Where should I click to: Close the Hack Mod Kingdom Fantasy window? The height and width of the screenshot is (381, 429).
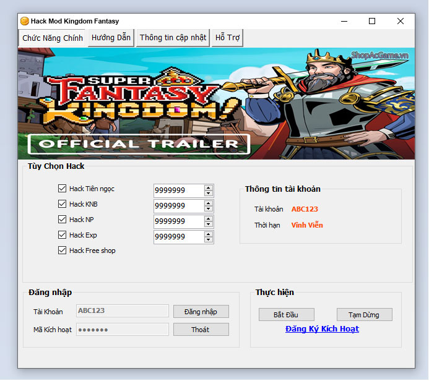pyautogui.click(x=401, y=21)
